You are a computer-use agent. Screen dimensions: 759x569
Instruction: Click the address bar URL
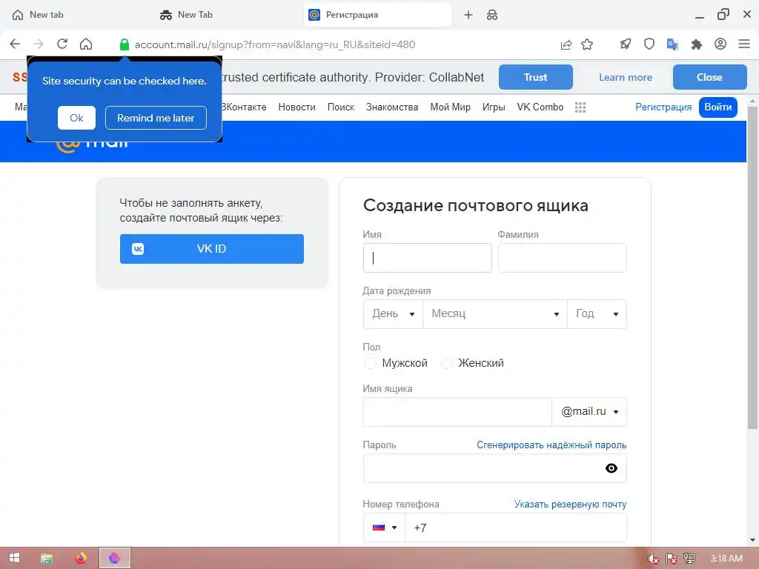[275, 44]
